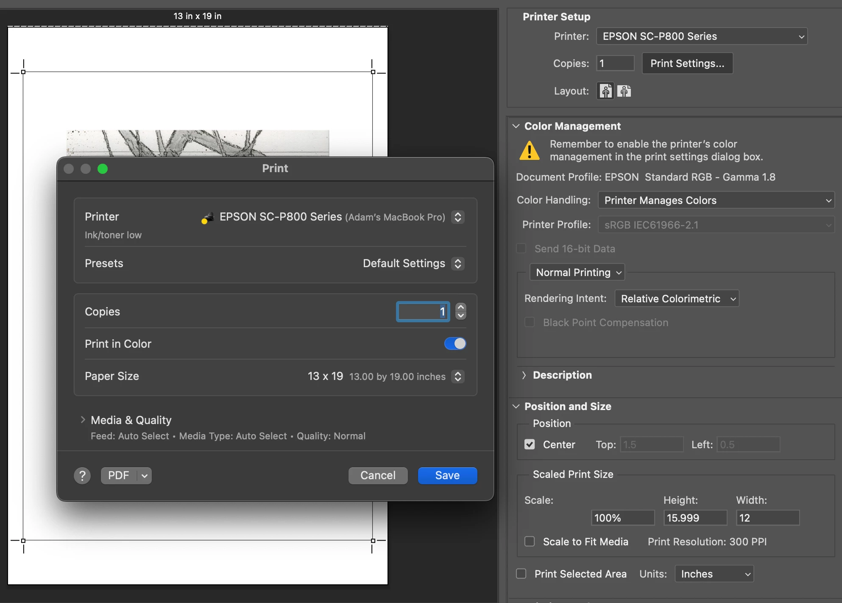The height and width of the screenshot is (603, 842).
Task: Click the yellow warning triangle icon
Action: tap(530, 151)
